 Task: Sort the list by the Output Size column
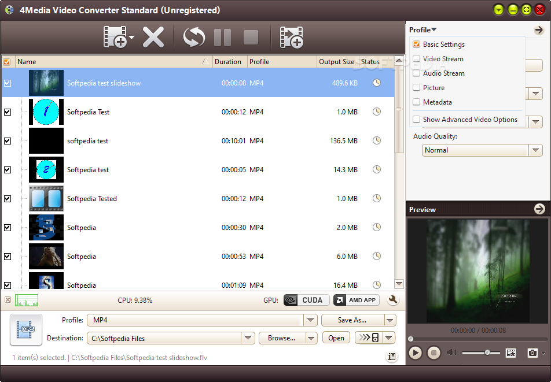click(337, 62)
